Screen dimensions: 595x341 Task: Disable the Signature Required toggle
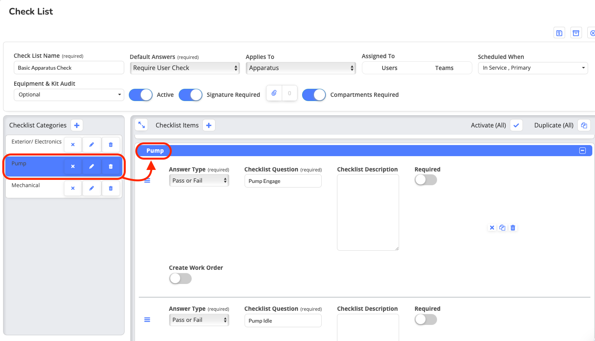coord(191,95)
